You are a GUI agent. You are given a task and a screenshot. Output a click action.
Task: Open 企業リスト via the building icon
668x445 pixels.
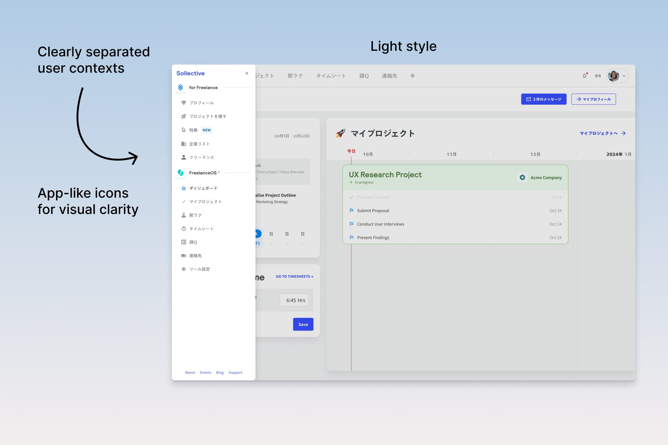[x=184, y=144]
